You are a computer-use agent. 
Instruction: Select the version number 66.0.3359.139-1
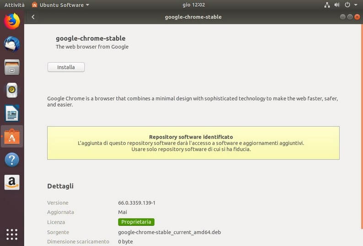pyautogui.click(x=136, y=203)
